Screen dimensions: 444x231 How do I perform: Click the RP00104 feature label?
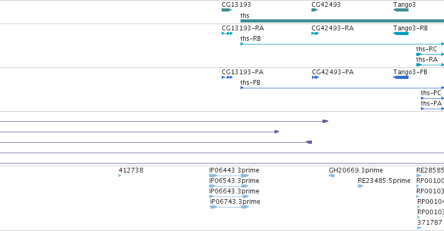tap(430, 202)
